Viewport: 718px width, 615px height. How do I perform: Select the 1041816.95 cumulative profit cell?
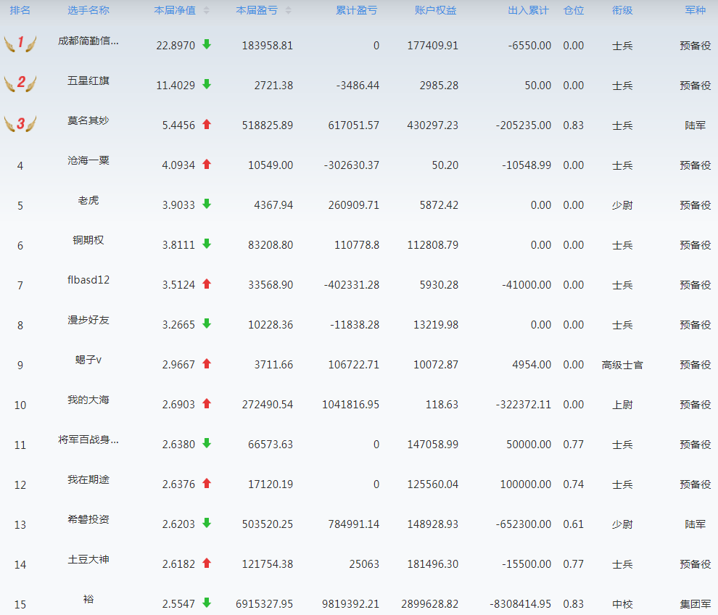pos(351,405)
